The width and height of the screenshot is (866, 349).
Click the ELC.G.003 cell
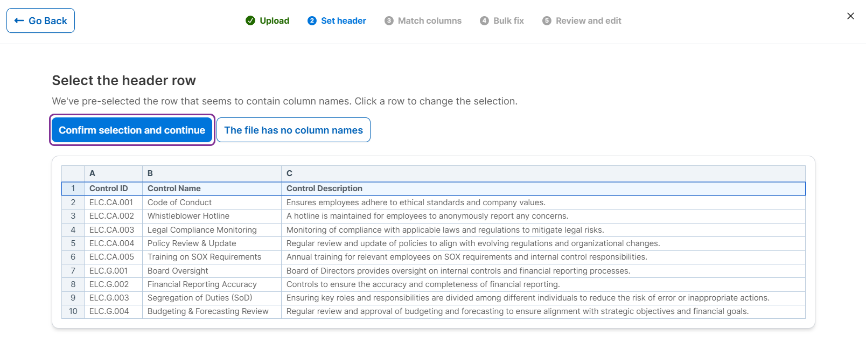[114, 298]
